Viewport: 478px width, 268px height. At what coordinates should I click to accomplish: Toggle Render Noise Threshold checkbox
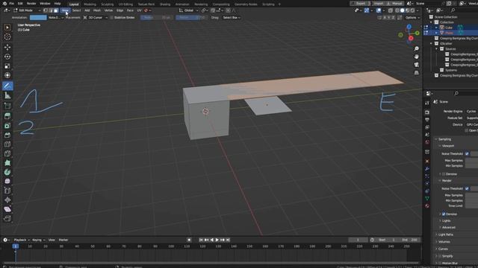467,188
